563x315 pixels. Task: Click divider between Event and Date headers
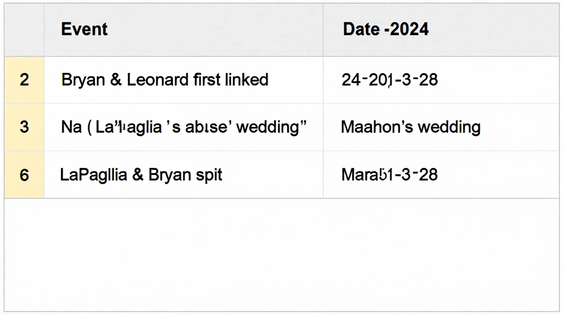[x=323, y=30]
